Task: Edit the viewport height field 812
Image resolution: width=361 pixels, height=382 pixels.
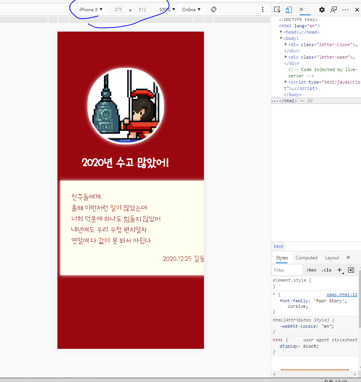Action: [142, 9]
